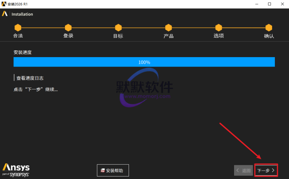Viewport: 289px width, 179px height.
Task: Click the PDF icon in 安装帮助 button
Action: (103, 170)
